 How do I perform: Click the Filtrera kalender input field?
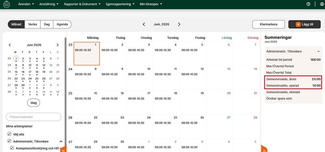pyautogui.click(x=33, y=117)
